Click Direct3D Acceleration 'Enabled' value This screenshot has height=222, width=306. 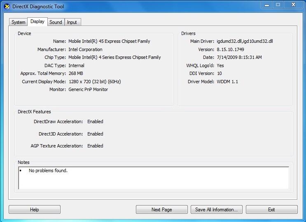95,134
